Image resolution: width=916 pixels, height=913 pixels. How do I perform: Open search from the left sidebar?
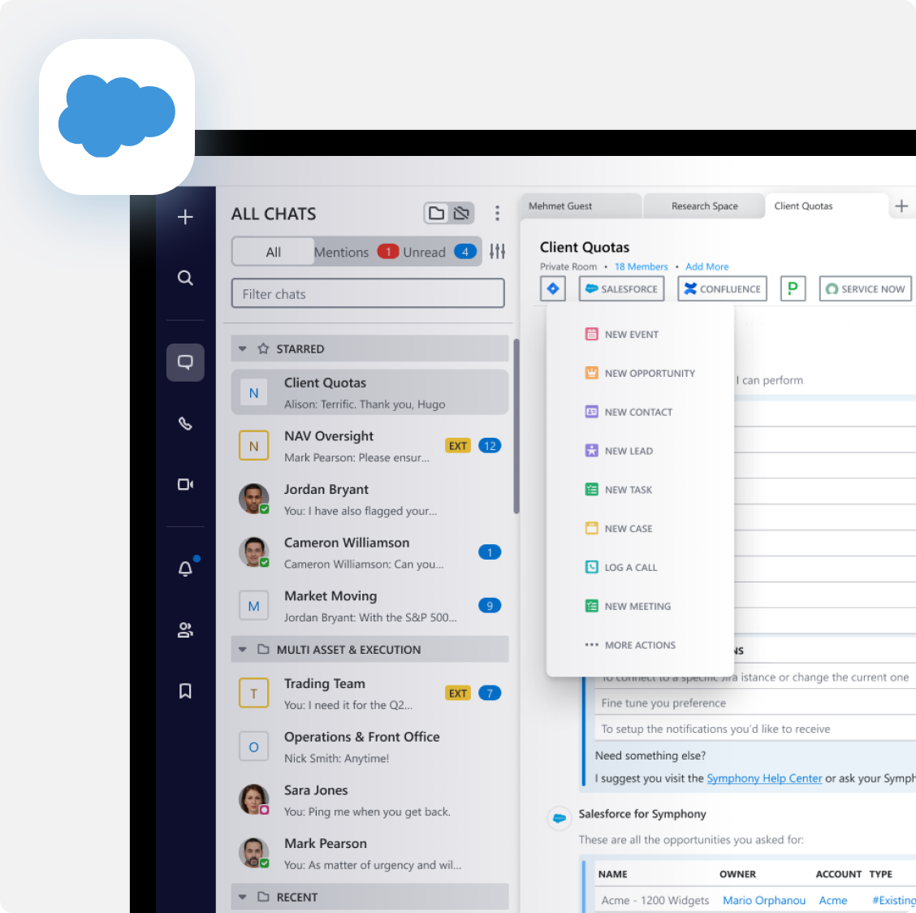click(185, 278)
